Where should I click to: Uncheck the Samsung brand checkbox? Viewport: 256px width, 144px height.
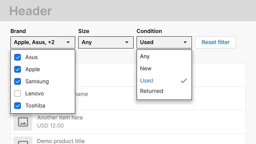18,81
